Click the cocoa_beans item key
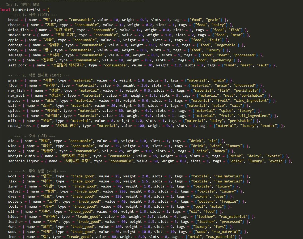The image size is (303, 239). tap(19, 126)
